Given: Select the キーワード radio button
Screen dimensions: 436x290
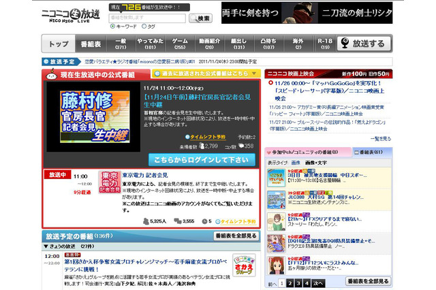Looking at the screenshot, I should tap(112, 27).
